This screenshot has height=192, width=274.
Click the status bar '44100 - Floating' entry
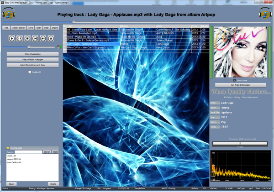pyautogui.click(x=169, y=188)
